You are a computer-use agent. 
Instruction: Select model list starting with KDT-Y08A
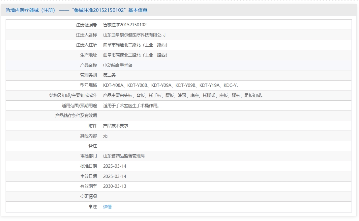[x=171, y=86]
